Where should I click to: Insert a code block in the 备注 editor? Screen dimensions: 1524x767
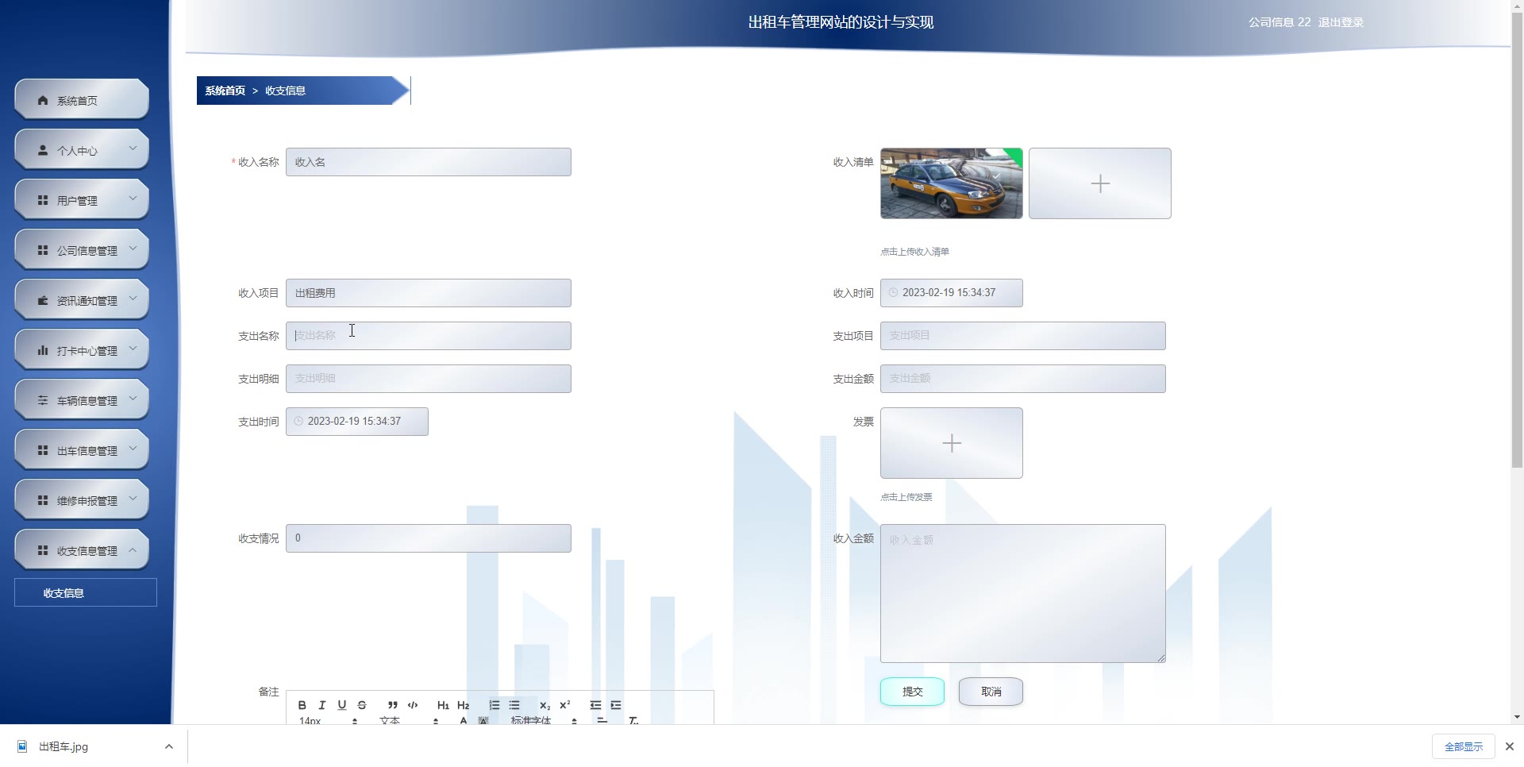413,705
